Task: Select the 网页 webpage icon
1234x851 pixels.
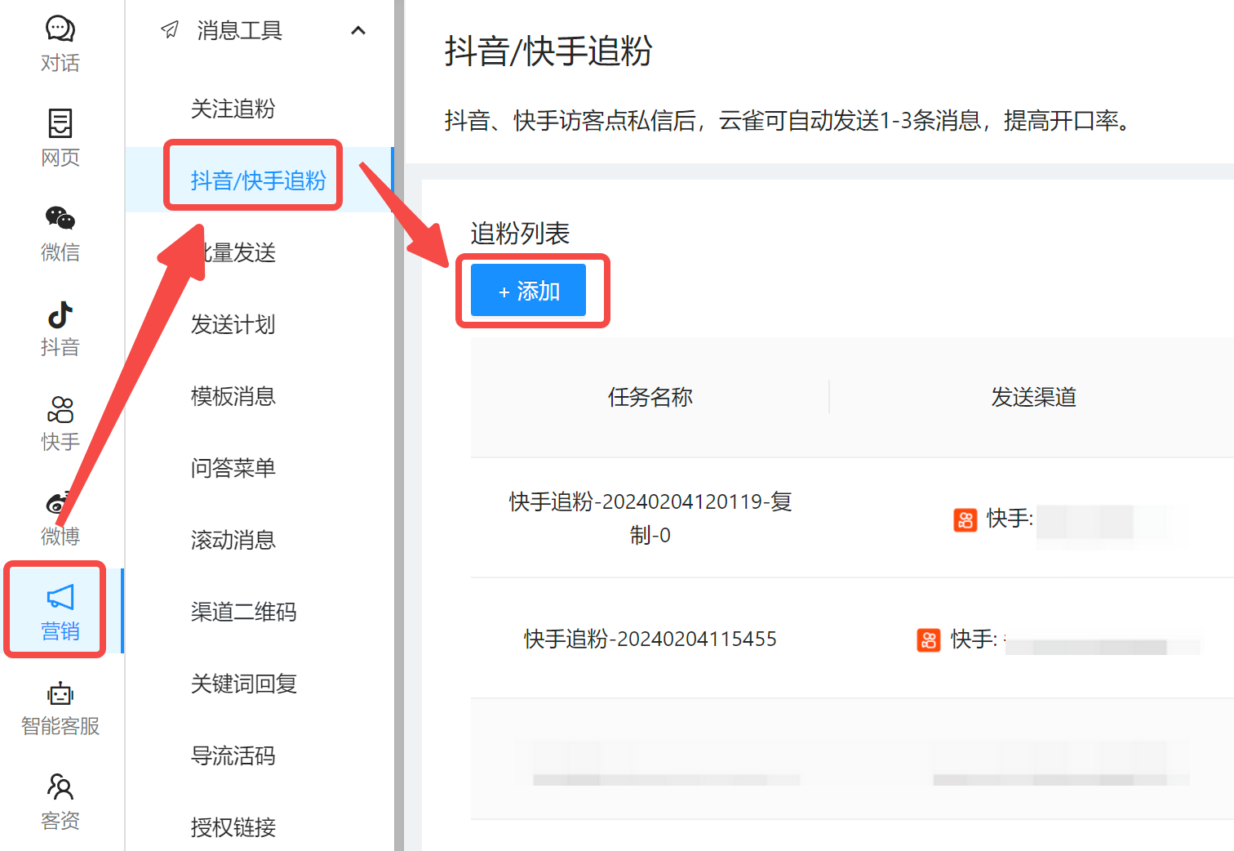Action: 60,124
